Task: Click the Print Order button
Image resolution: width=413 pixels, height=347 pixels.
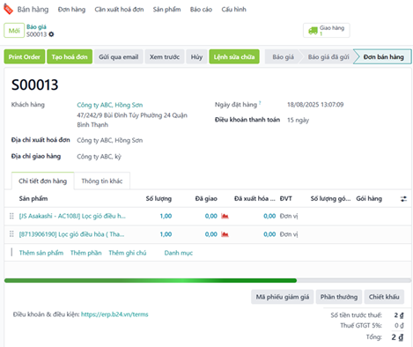Action: click(x=25, y=56)
